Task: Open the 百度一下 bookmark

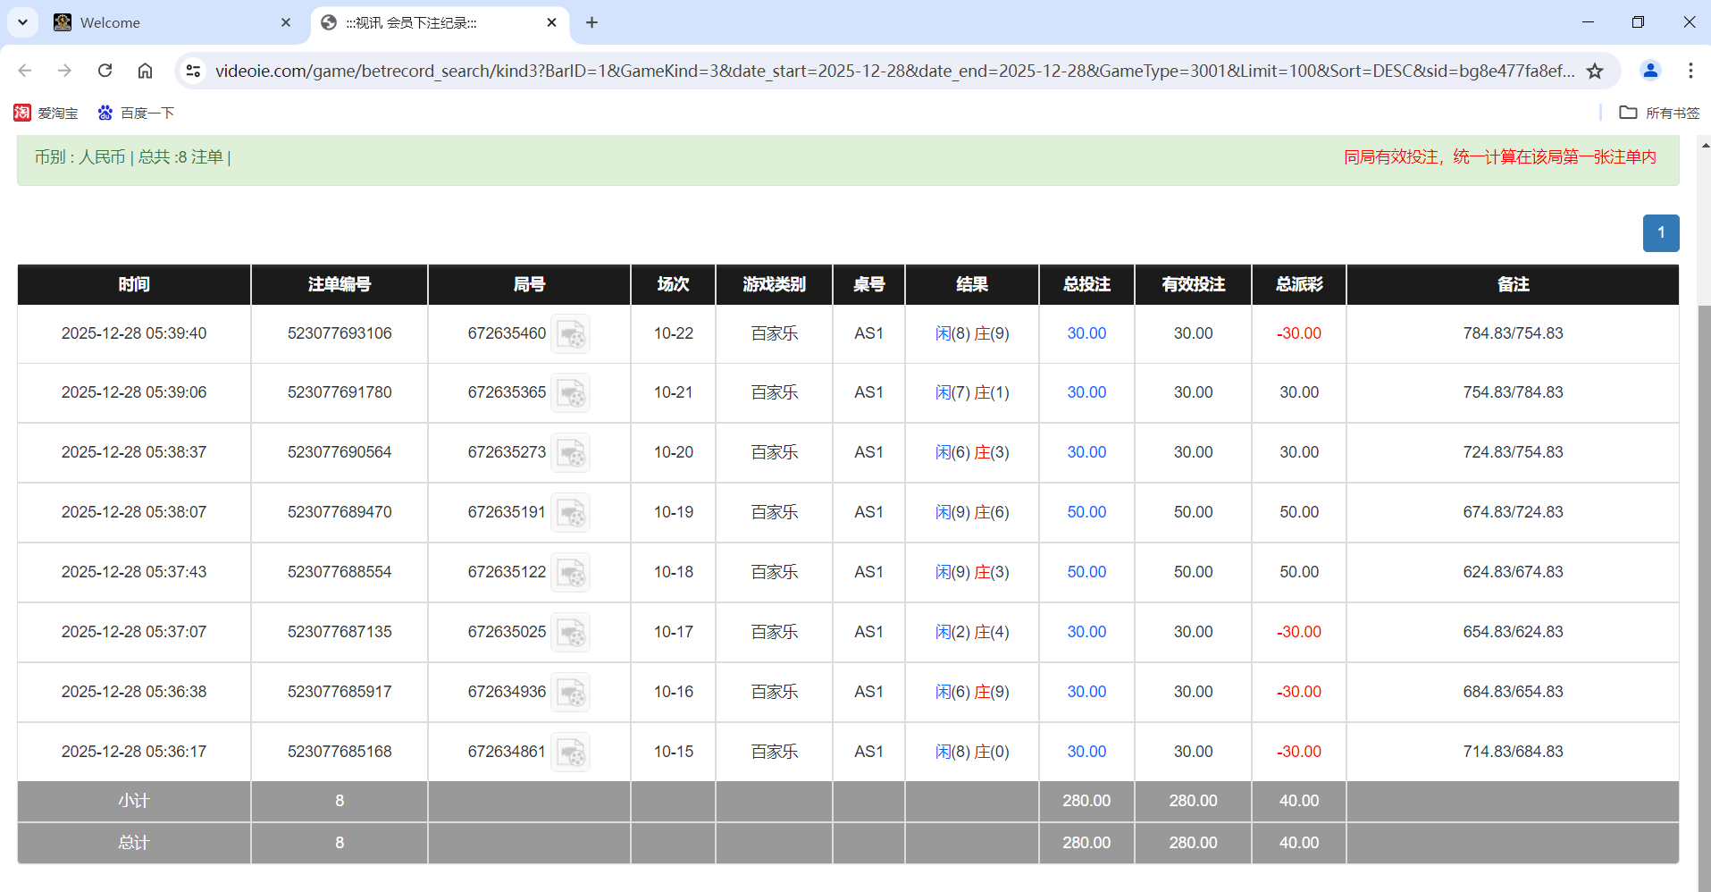Action: pos(136,113)
